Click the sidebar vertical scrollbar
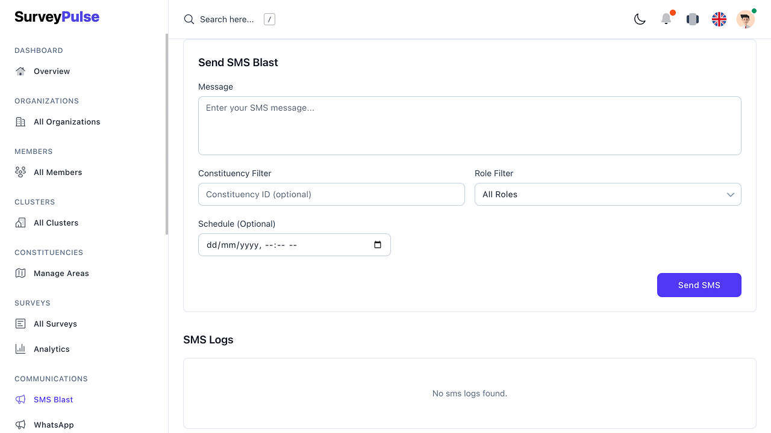 (167, 134)
